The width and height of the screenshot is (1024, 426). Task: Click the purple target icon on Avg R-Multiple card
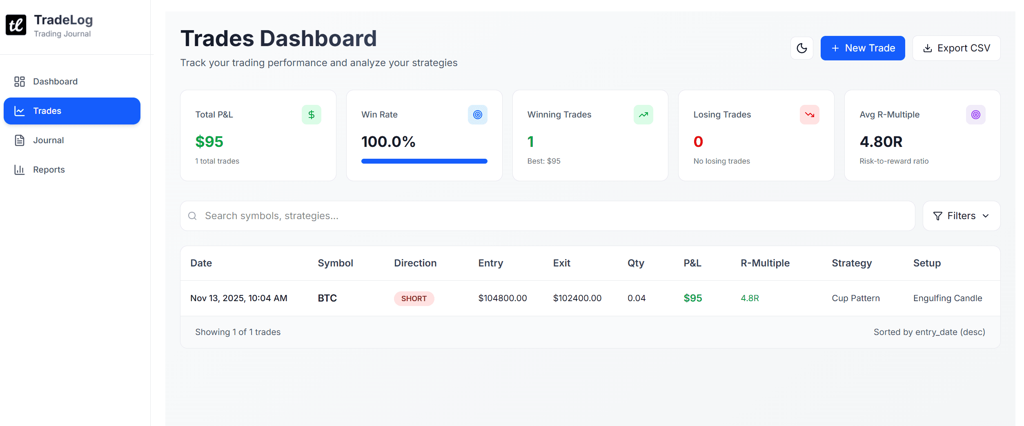click(976, 115)
